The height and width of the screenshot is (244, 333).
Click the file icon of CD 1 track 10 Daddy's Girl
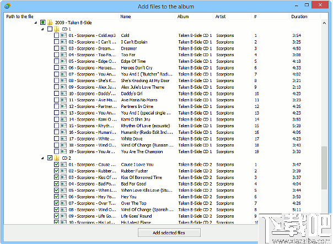(63, 93)
